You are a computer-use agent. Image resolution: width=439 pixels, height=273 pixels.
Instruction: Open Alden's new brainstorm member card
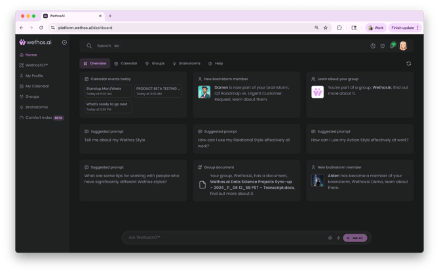[360, 180]
